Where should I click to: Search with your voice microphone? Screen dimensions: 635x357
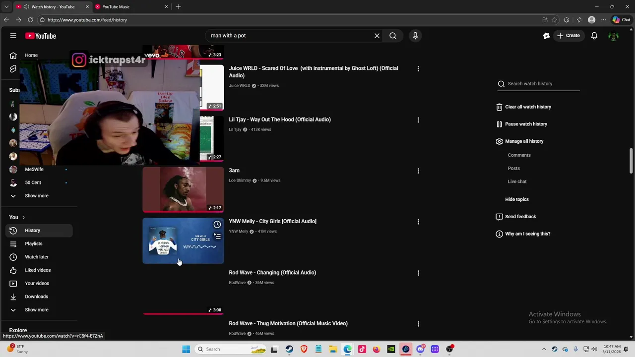tap(415, 36)
